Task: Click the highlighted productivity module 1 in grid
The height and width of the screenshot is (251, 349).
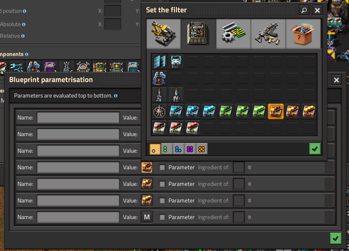Action: coord(275,112)
